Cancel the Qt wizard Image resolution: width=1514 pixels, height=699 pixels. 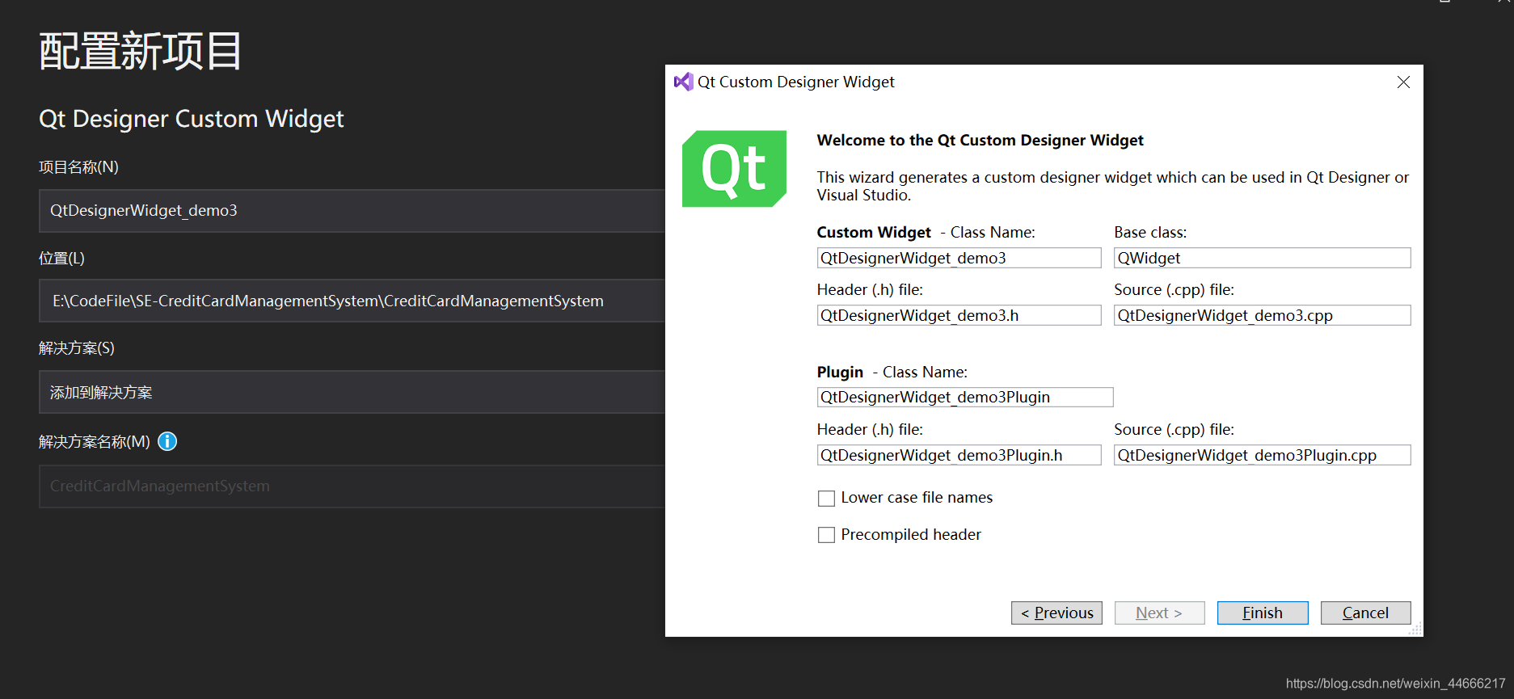(x=1365, y=613)
